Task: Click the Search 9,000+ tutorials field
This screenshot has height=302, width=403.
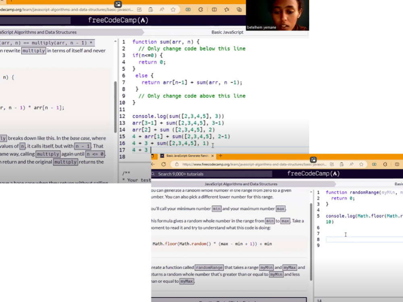Action: tap(211, 174)
